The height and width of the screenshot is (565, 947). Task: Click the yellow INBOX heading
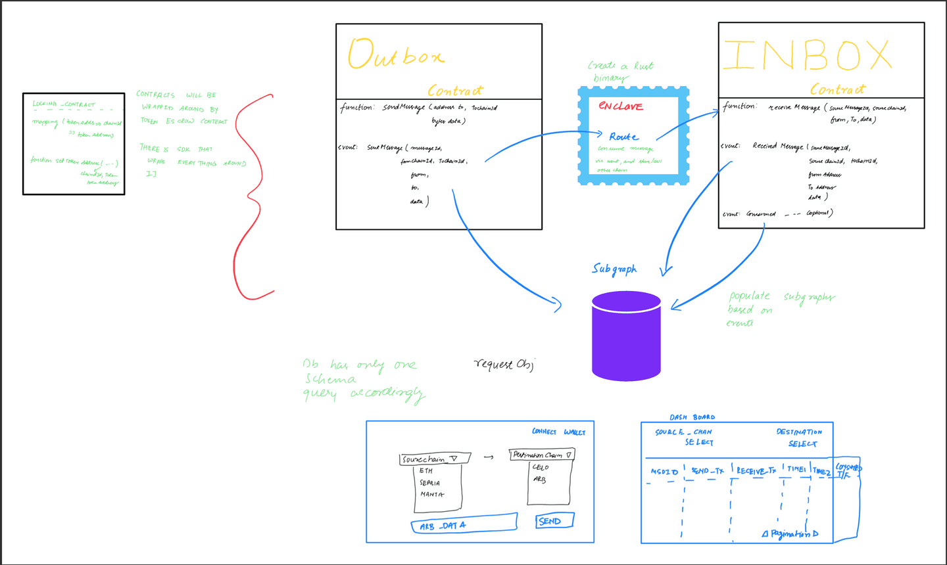807,55
